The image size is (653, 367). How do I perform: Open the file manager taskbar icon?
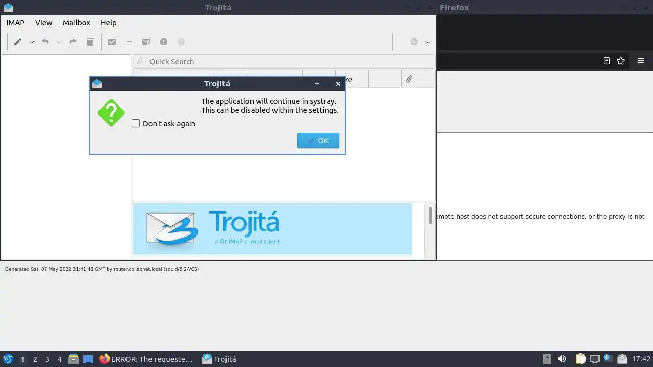point(73,359)
